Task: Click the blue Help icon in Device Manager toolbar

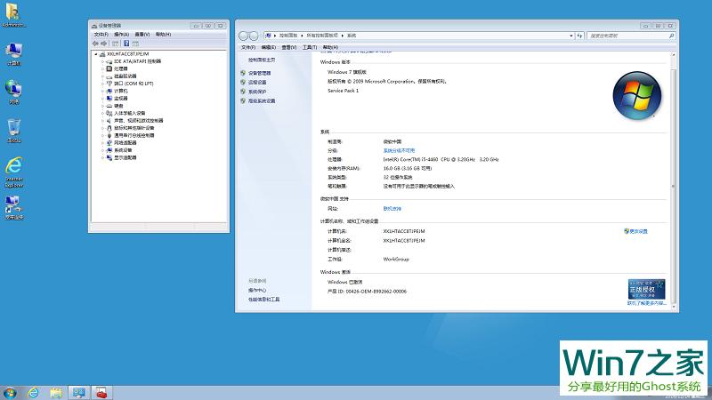Action: tap(126, 44)
